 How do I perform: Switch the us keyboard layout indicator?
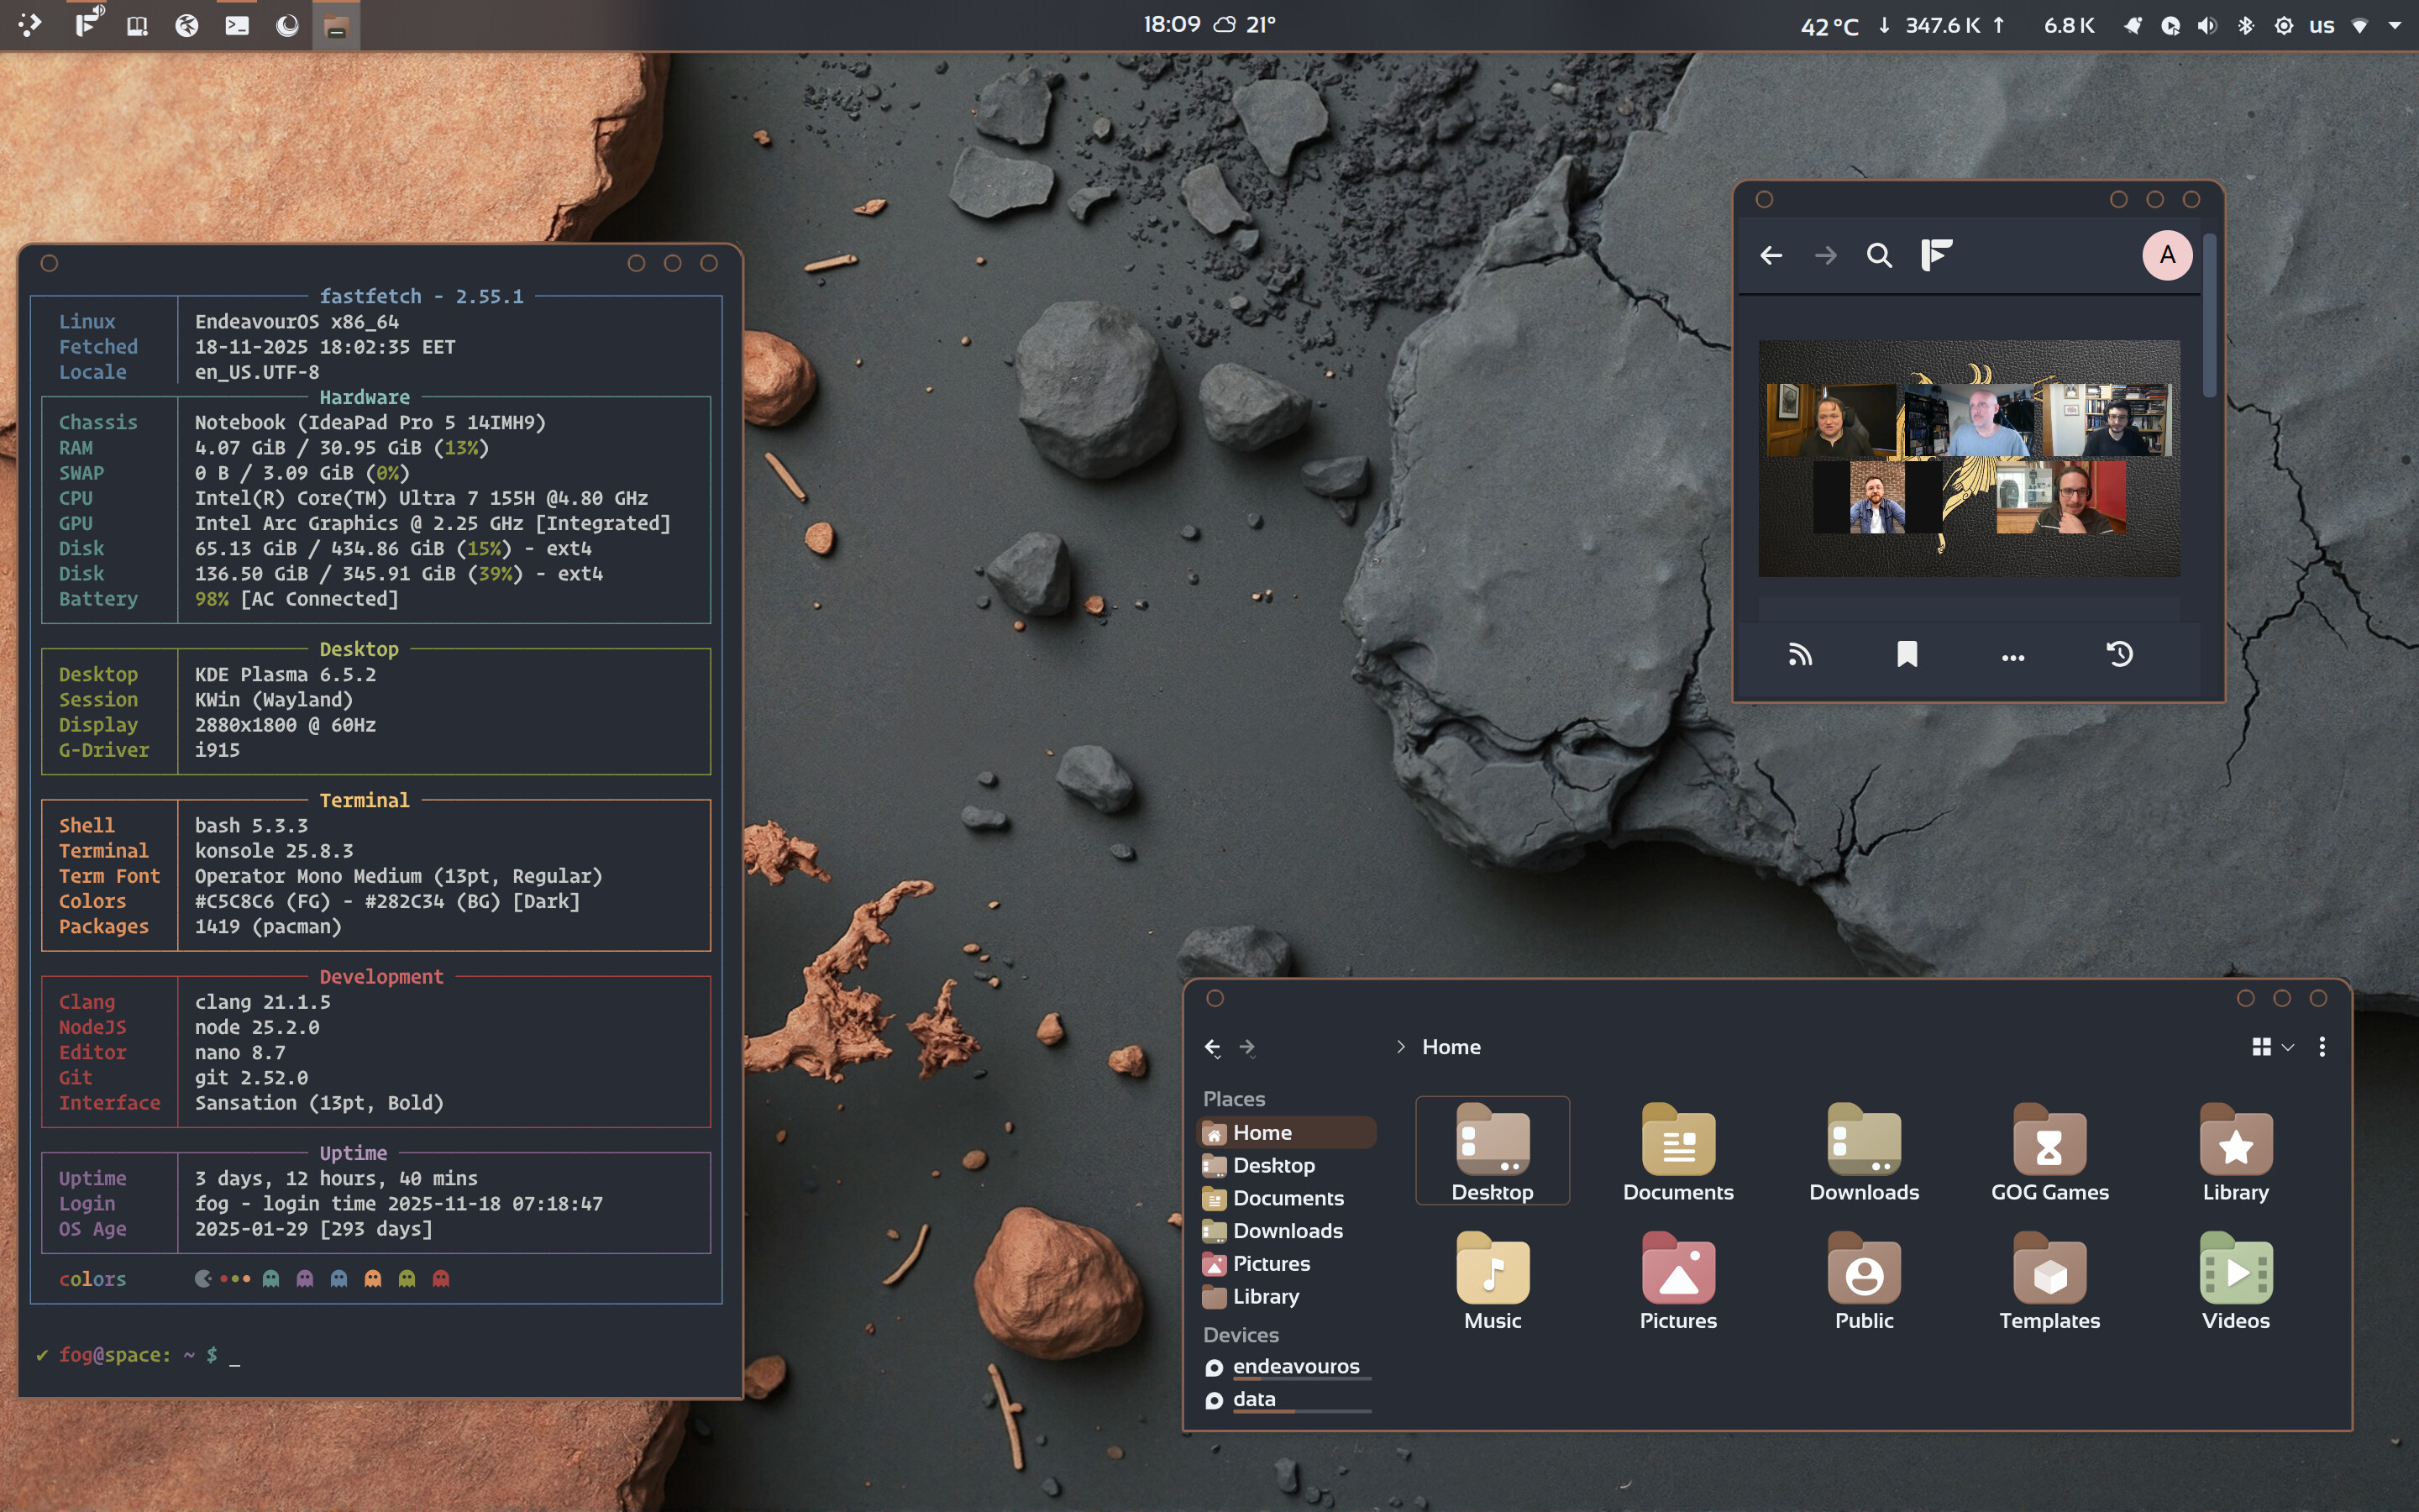(x=2321, y=26)
